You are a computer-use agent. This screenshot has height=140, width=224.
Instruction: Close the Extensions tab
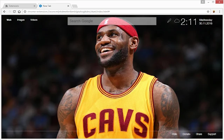pyautogui.click(x=34, y=6)
